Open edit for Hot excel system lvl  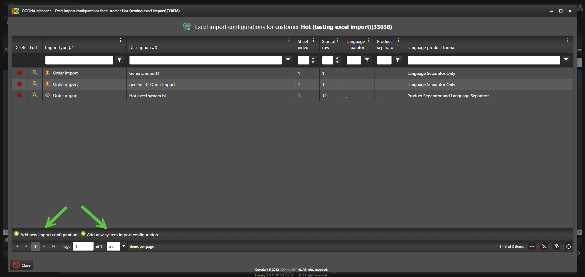[x=35, y=95]
